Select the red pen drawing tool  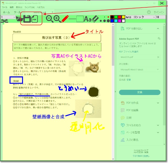tap(65, 19)
